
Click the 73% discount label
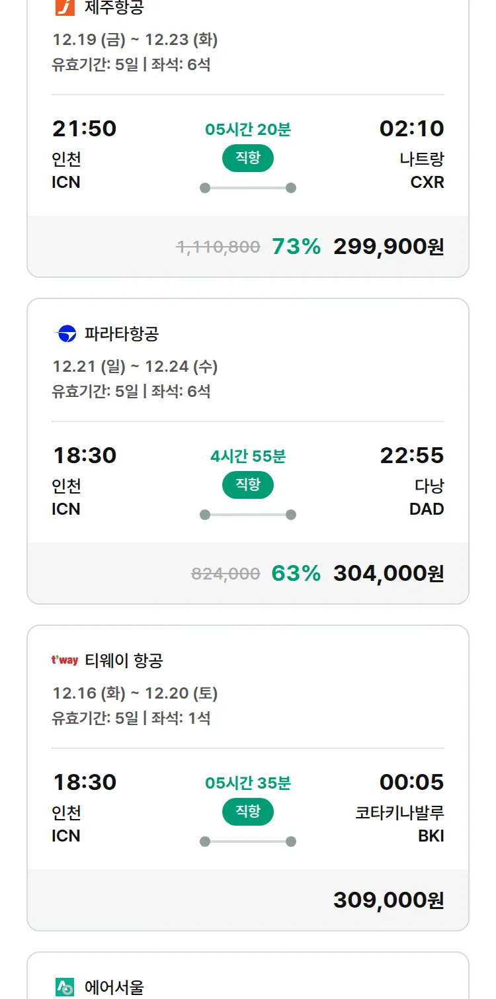coord(296,247)
